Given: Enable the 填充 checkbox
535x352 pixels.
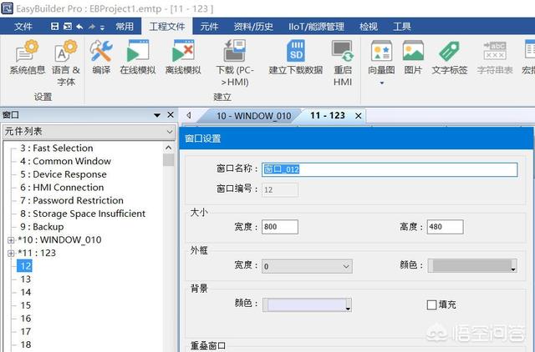Looking at the screenshot, I should coord(431,304).
